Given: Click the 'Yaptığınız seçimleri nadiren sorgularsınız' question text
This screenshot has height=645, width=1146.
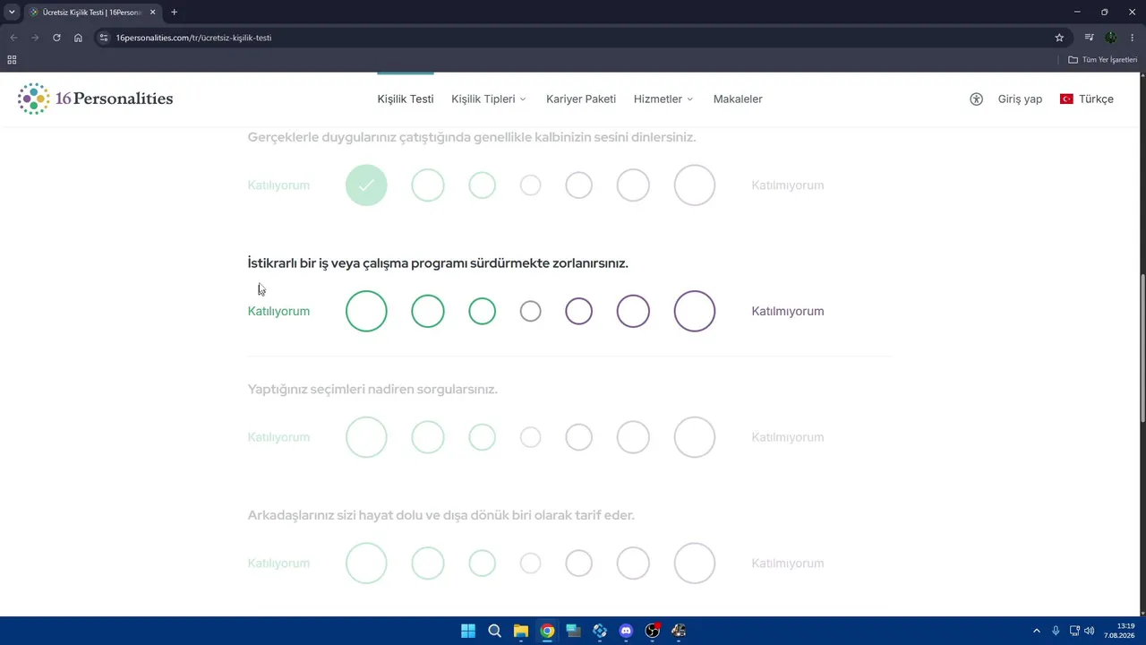Looking at the screenshot, I should point(372,390).
